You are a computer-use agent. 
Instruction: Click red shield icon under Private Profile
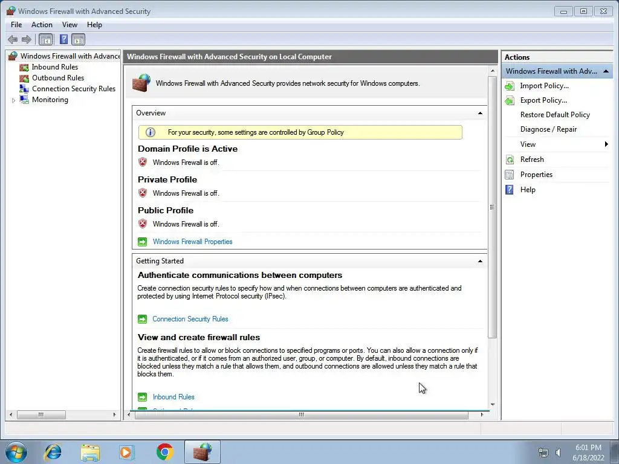(143, 193)
